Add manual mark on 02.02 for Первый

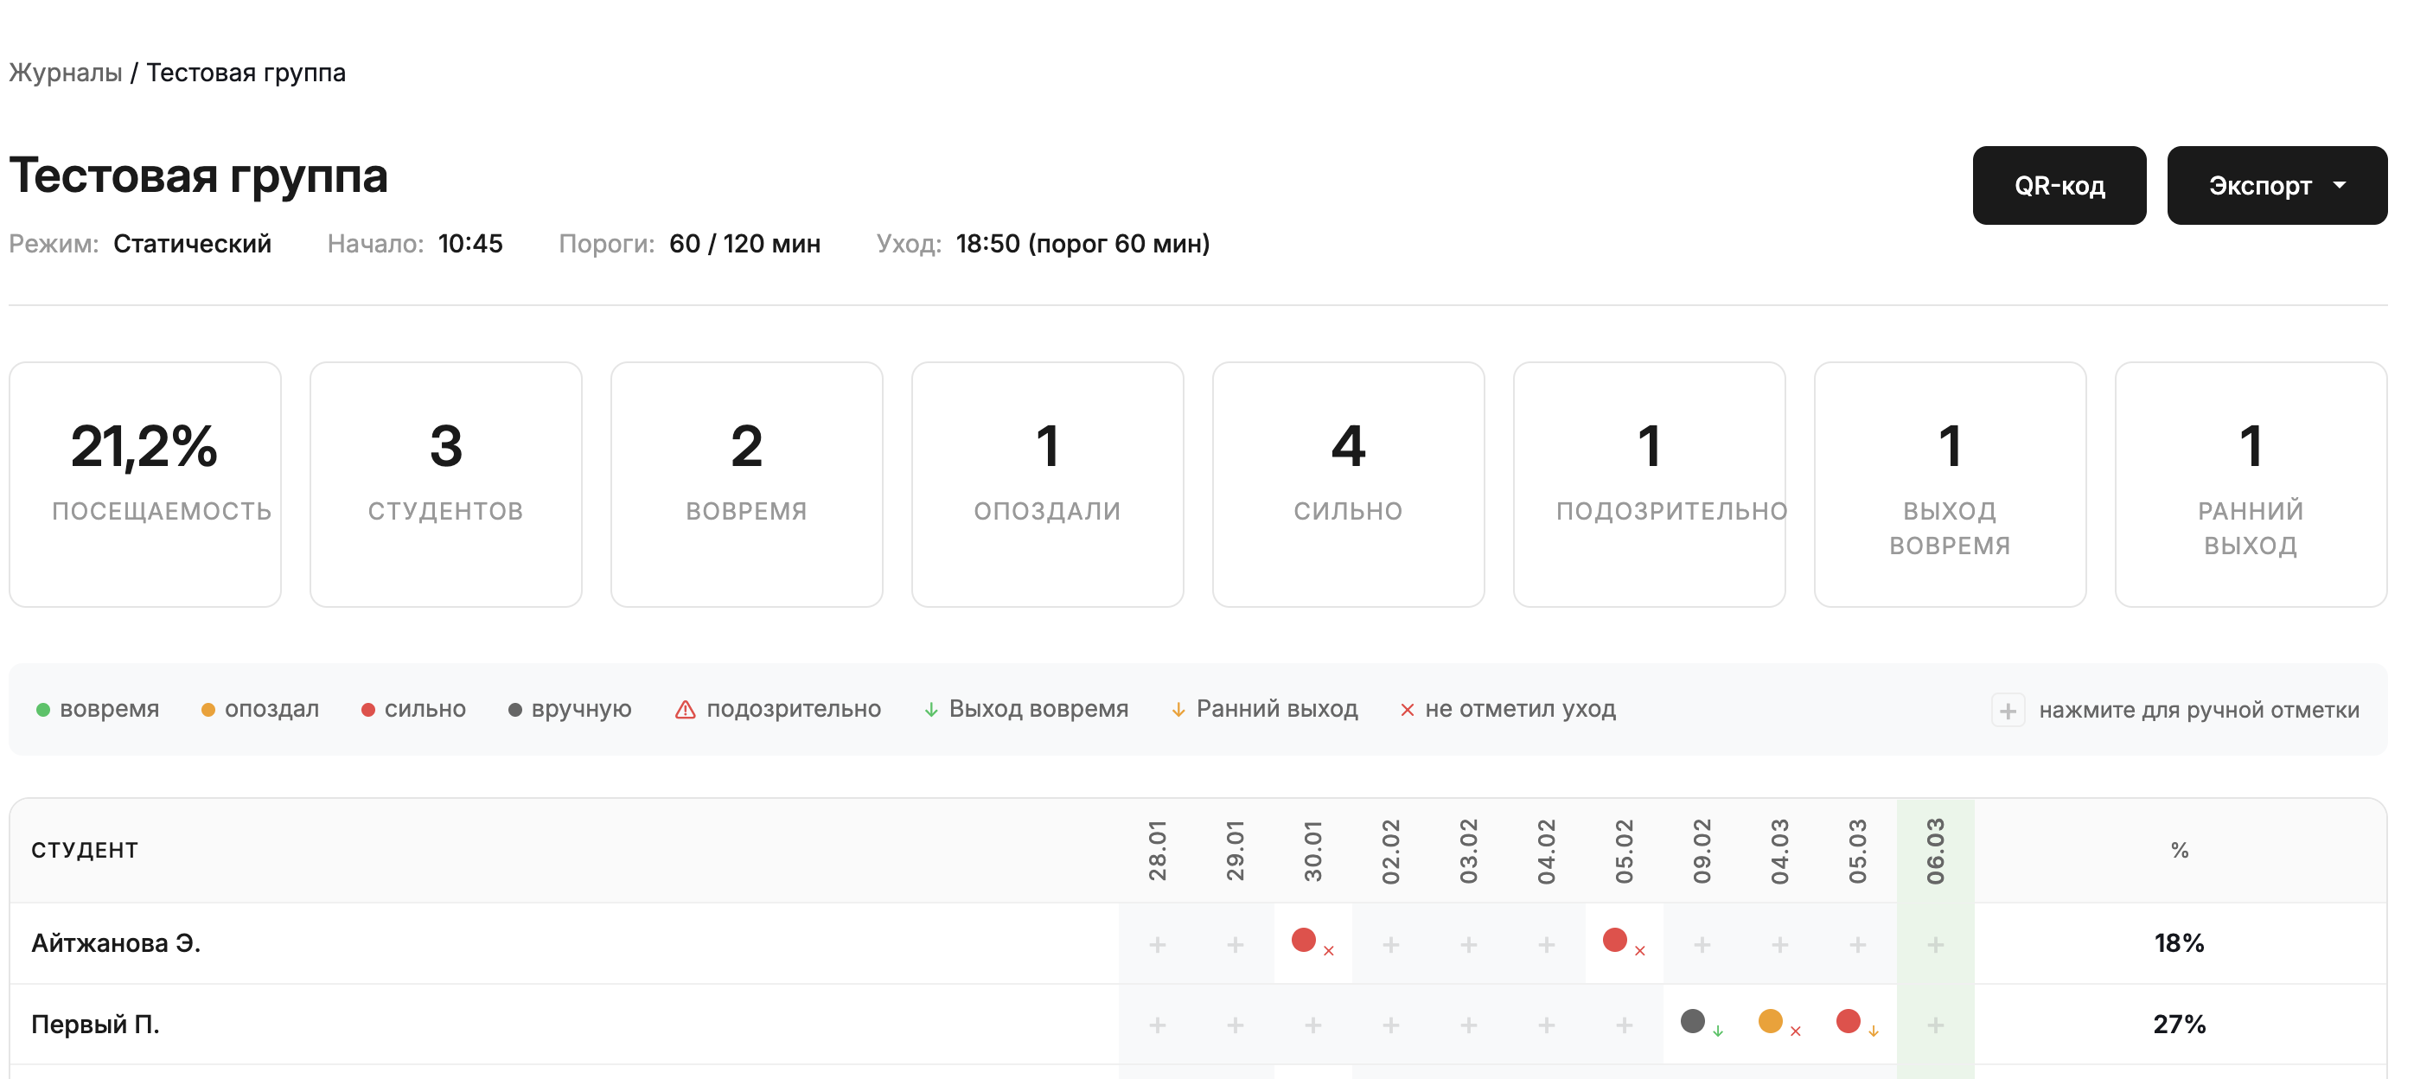(1390, 1025)
